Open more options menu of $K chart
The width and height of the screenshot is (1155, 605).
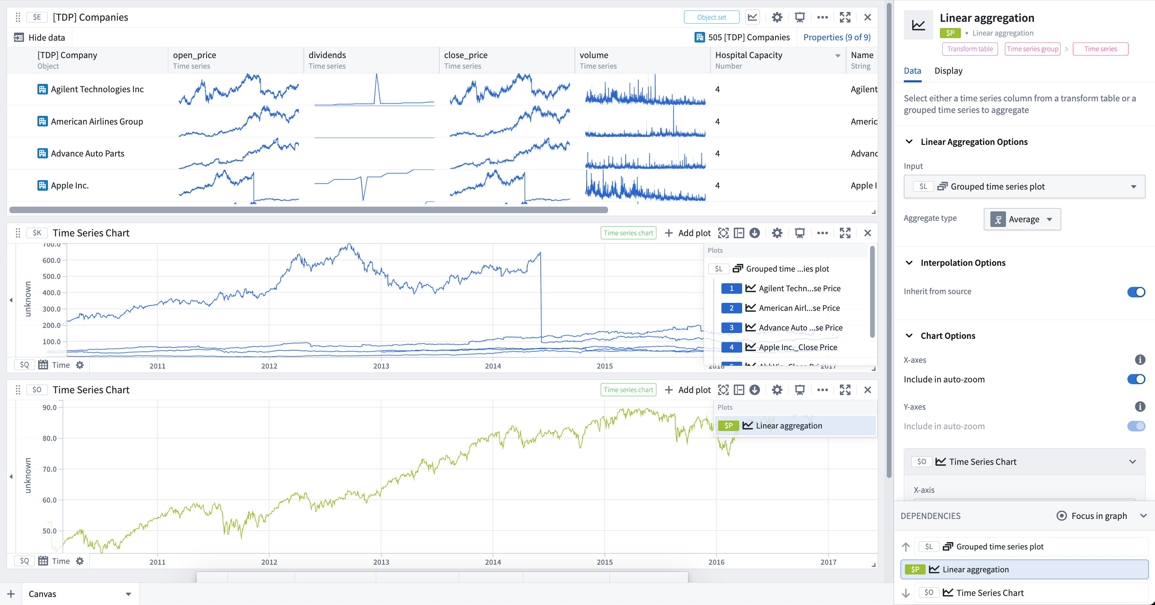pyautogui.click(x=822, y=233)
